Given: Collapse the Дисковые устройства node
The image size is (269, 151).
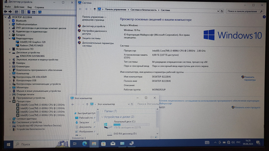Looking at the screenshot, I should click(x=10, y=53).
